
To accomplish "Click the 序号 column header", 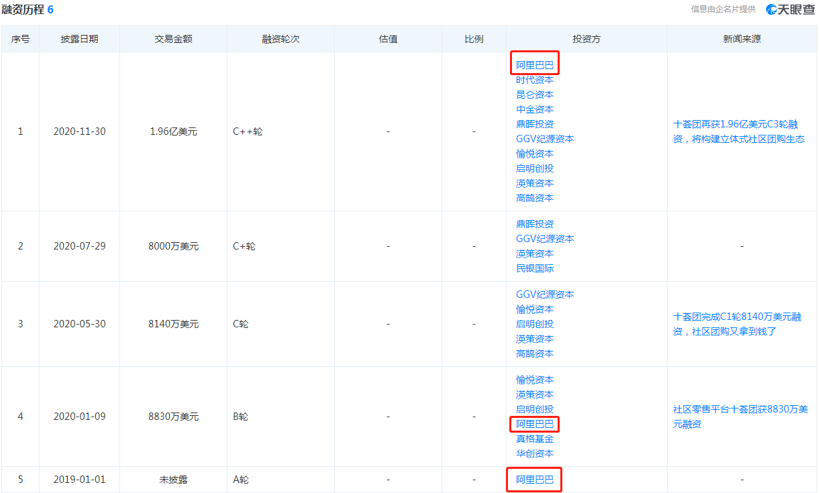I will [20, 39].
